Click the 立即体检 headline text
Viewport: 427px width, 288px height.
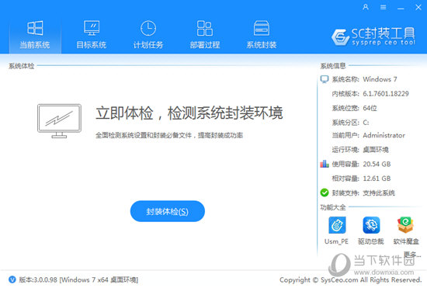point(189,113)
